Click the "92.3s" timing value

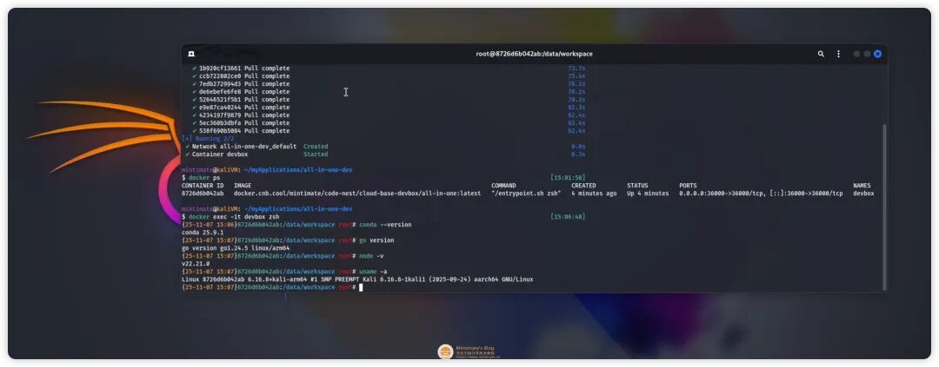tap(576, 107)
